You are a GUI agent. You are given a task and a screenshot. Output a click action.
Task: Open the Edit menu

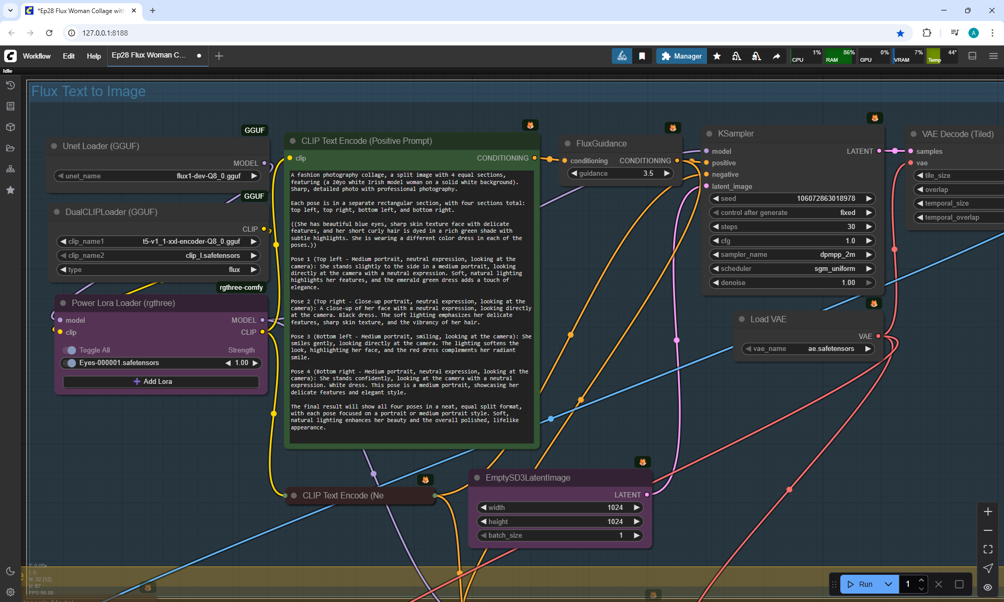click(69, 56)
